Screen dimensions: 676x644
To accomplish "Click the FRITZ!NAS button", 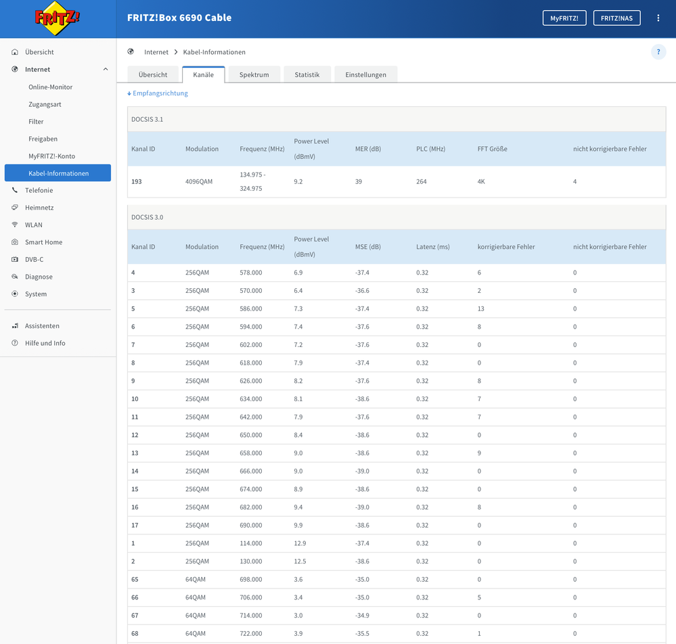I will pyautogui.click(x=616, y=18).
